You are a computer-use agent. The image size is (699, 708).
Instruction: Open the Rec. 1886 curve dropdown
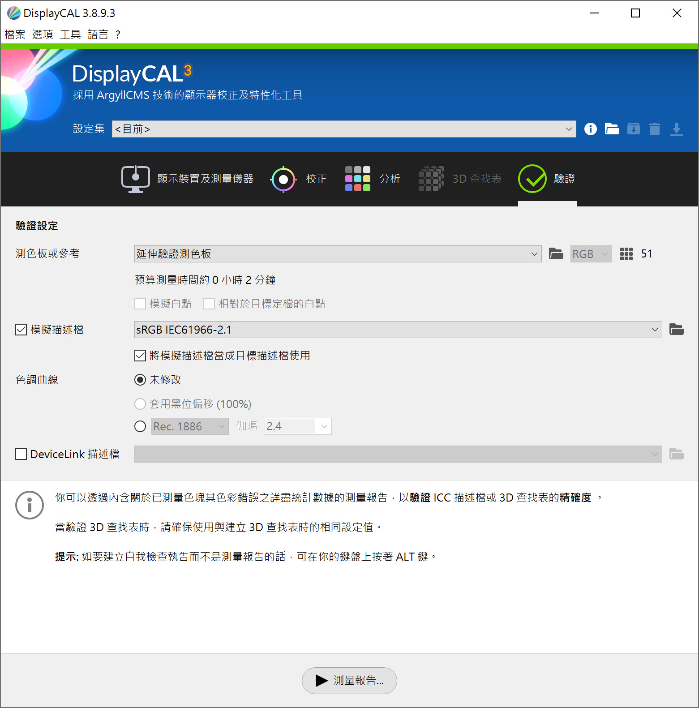pyautogui.click(x=190, y=426)
